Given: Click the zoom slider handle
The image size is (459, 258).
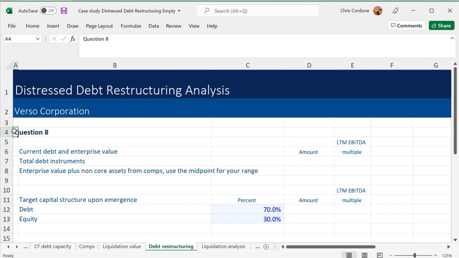Looking at the screenshot, I should pos(415,255).
